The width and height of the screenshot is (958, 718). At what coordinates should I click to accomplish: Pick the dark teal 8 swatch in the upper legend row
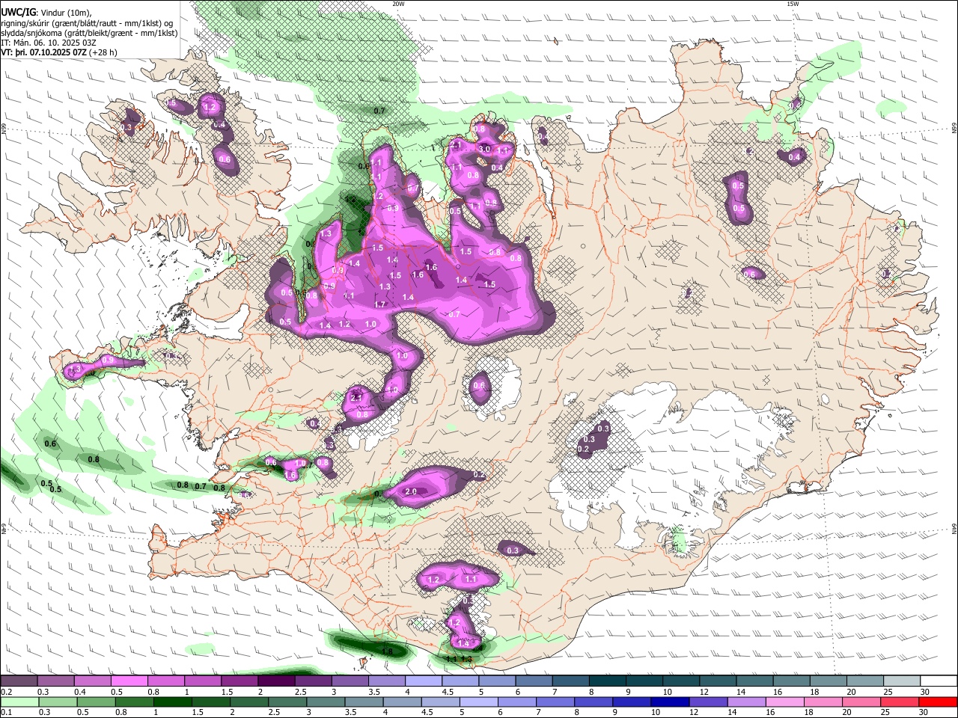[x=608, y=681]
